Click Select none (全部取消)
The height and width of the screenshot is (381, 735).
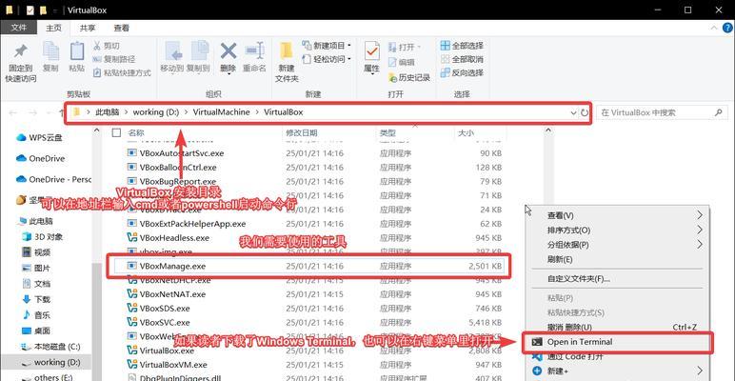[x=462, y=59]
